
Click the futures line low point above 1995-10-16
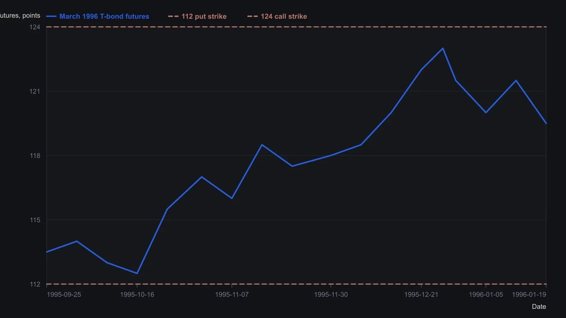pos(137,273)
